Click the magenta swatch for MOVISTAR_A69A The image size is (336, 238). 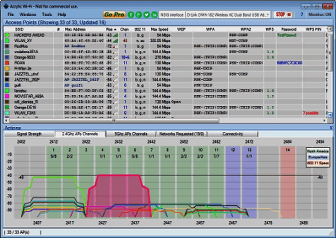pyautogui.click(x=7, y=97)
